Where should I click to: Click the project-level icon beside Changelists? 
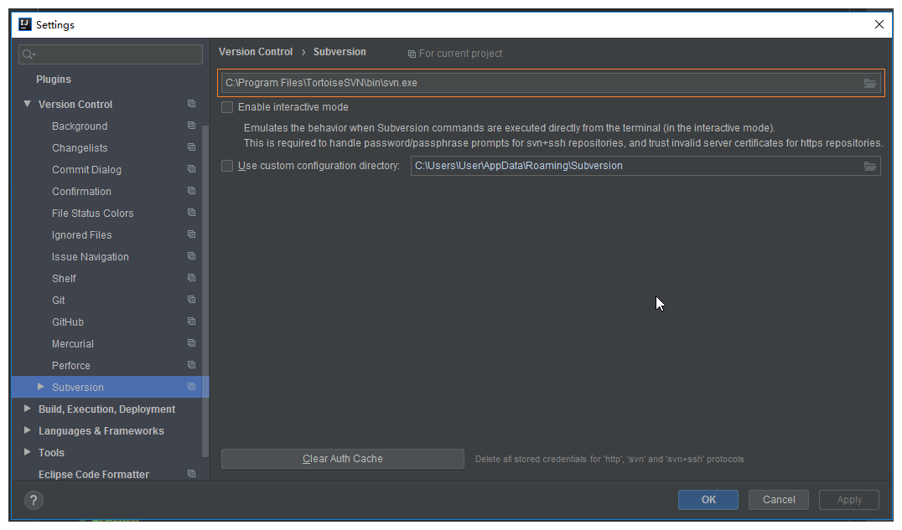(x=192, y=147)
